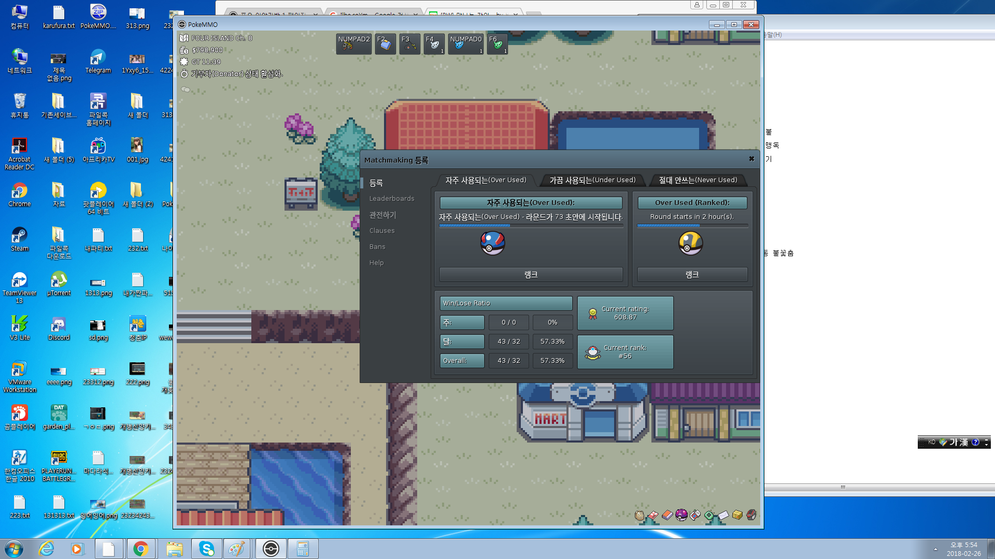Click rank button under Over Used unranked
995x559 pixels.
pos(531,275)
